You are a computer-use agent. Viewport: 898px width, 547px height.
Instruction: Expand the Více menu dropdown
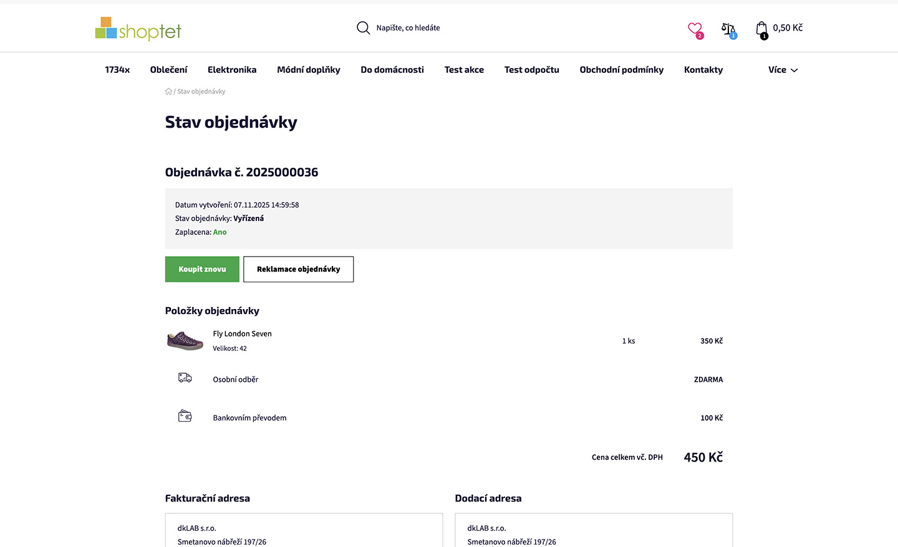click(783, 70)
